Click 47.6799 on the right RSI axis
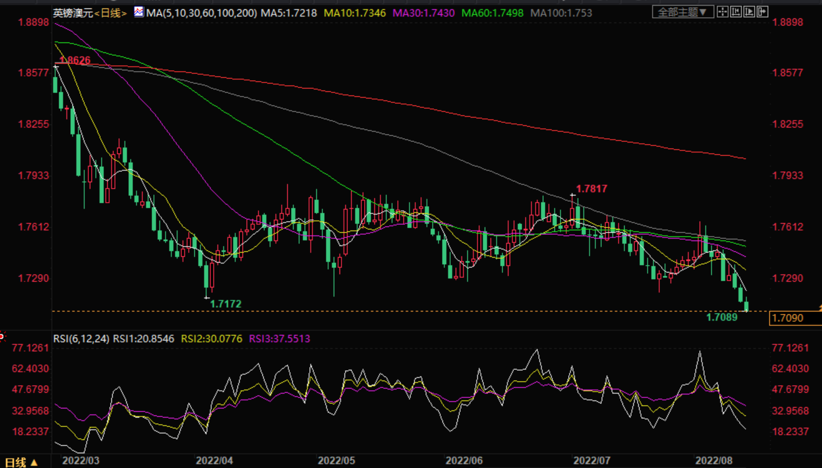Image resolution: width=822 pixels, height=468 pixels. [x=790, y=390]
